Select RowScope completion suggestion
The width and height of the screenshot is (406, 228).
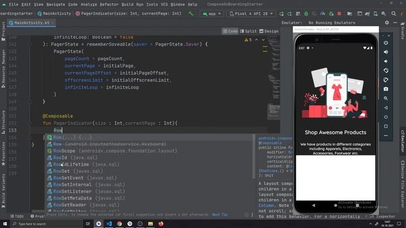149,151
